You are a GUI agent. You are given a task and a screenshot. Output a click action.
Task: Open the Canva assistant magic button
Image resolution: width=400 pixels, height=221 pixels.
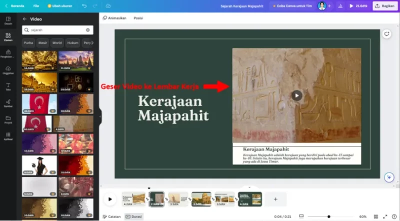point(389,177)
